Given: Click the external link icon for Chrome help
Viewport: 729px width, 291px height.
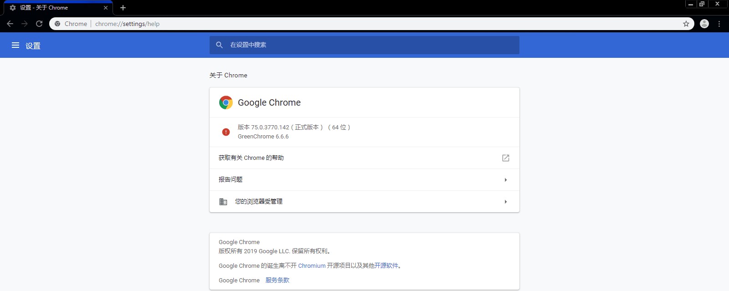Looking at the screenshot, I should (x=506, y=158).
